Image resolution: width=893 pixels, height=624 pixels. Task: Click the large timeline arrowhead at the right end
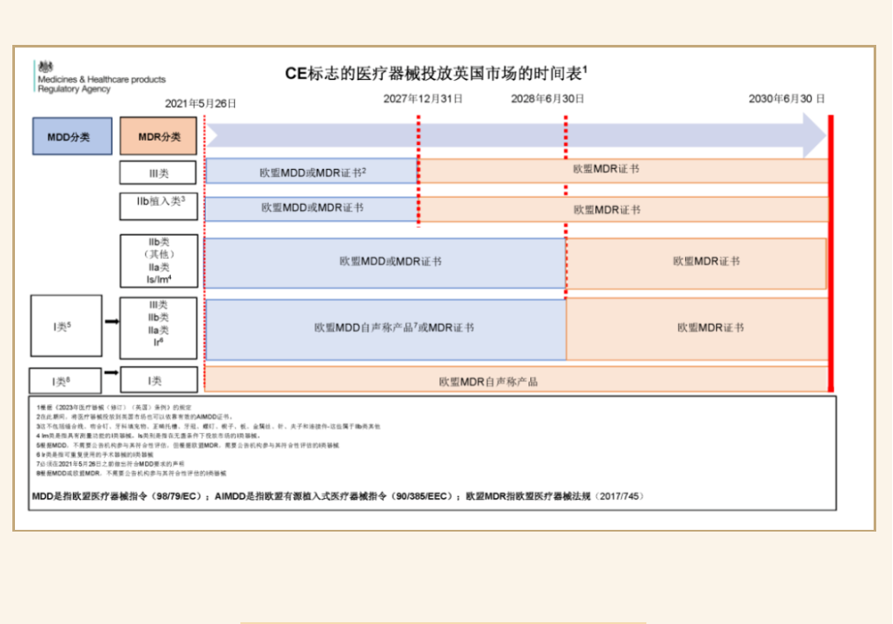[814, 136]
